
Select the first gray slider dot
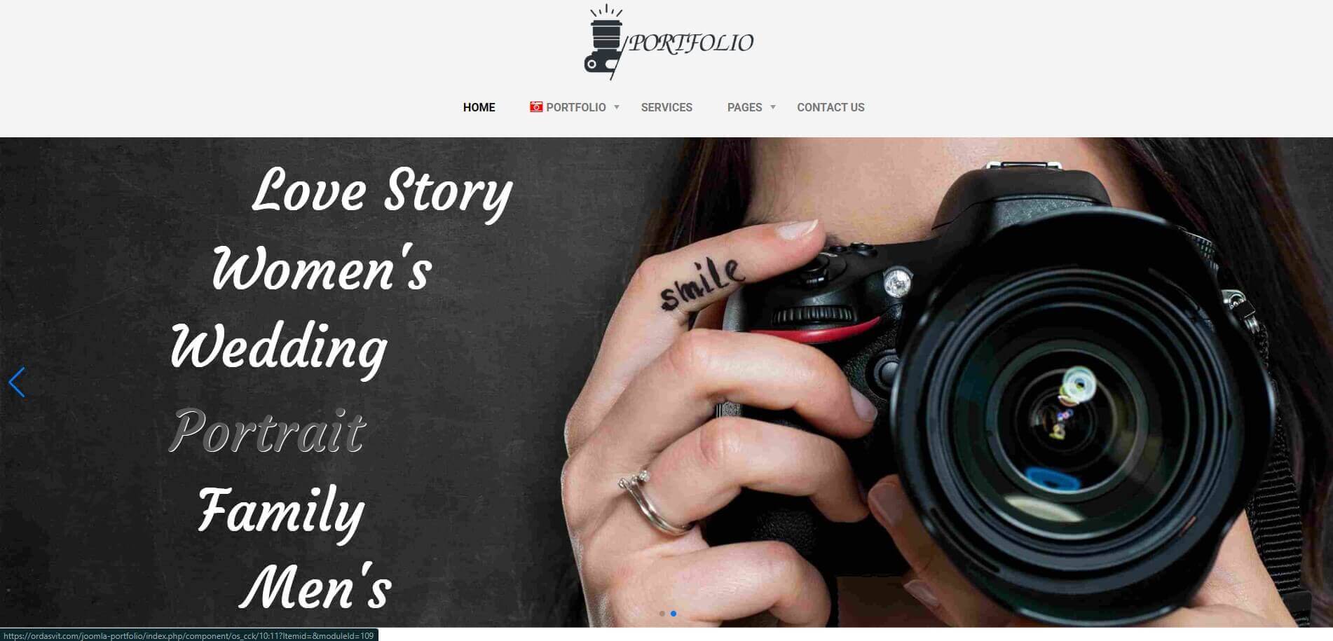click(x=662, y=614)
